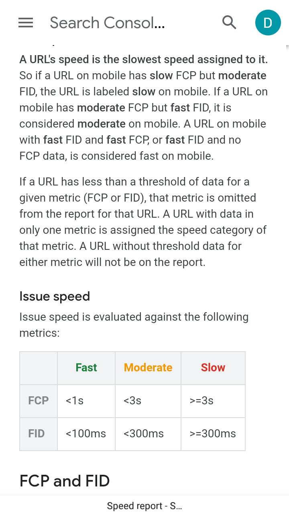Tap the search magnifier icon
Image resolution: width=289 pixels, height=515 pixels.
[229, 23]
